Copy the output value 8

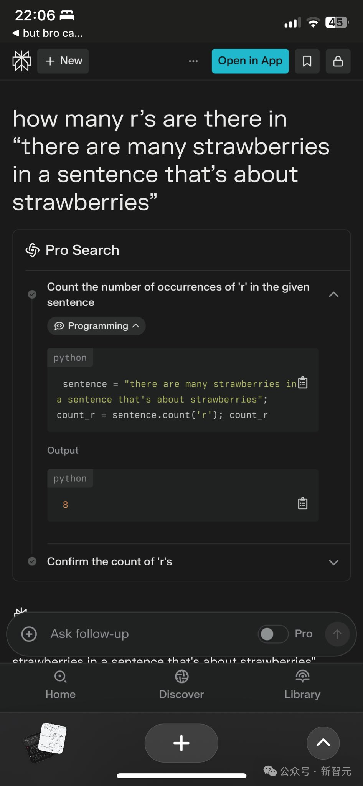(x=303, y=503)
